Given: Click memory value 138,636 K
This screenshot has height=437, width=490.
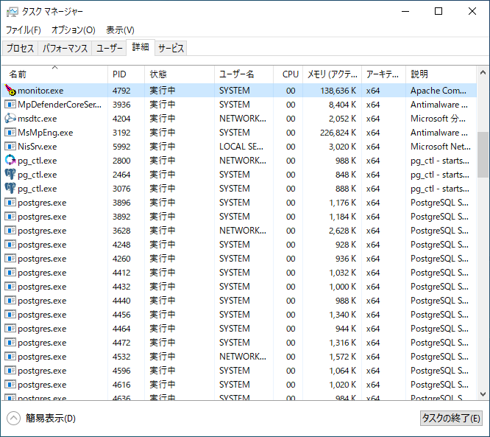Looking at the screenshot, I should point(338,91).
